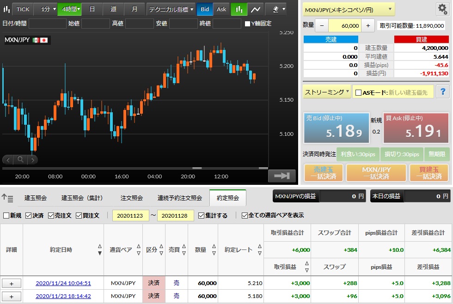The height and width of the screenshot is (304, 453).
Task: Select the green candlestick chart type
Action: click(239, 9)
